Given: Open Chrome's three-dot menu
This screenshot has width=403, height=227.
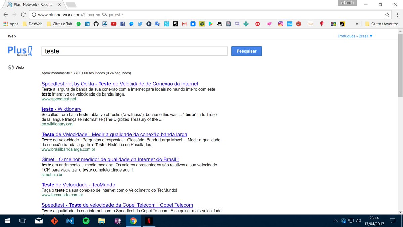Looking at the screenshot, I should (x=397, y=15).
